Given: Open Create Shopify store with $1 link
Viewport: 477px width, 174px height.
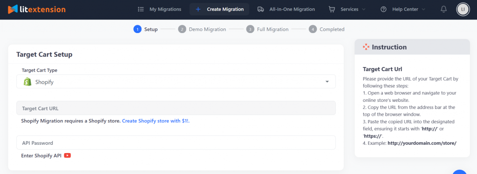Looking at the screenshot, I should click(x=156, y=121).
